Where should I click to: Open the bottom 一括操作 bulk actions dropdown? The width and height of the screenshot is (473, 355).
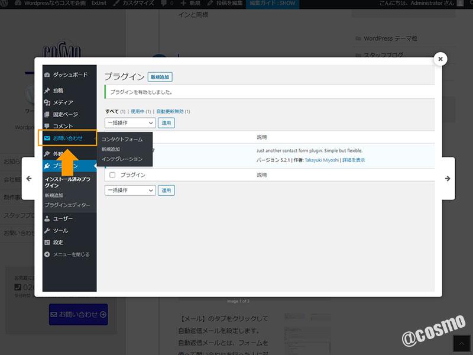click(x=130, y=191)
